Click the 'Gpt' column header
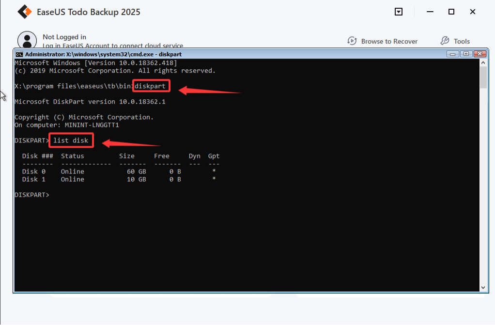 coord(214,156)
